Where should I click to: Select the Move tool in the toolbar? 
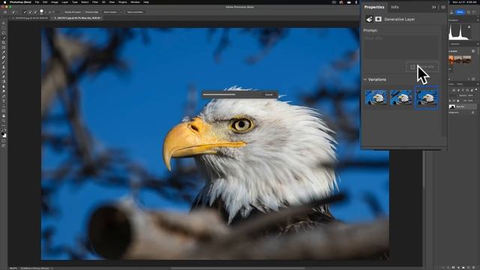(4, 23)
